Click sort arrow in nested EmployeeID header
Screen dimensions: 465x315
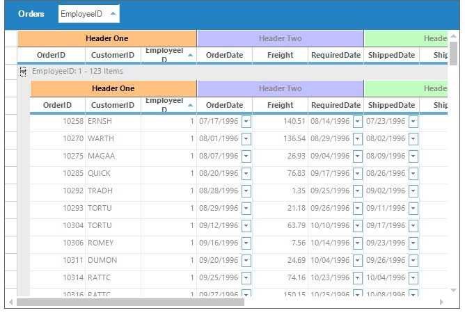191,105
